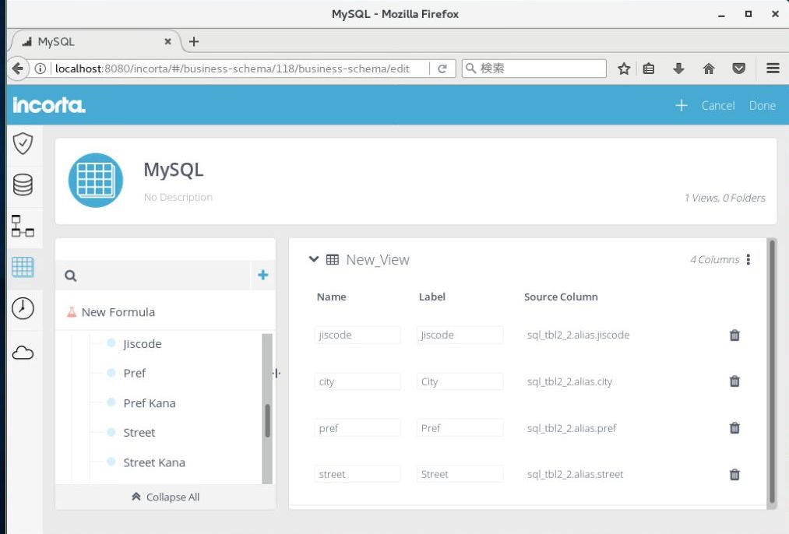
Task: Edit the city Name field
Action: click(358, 381)
